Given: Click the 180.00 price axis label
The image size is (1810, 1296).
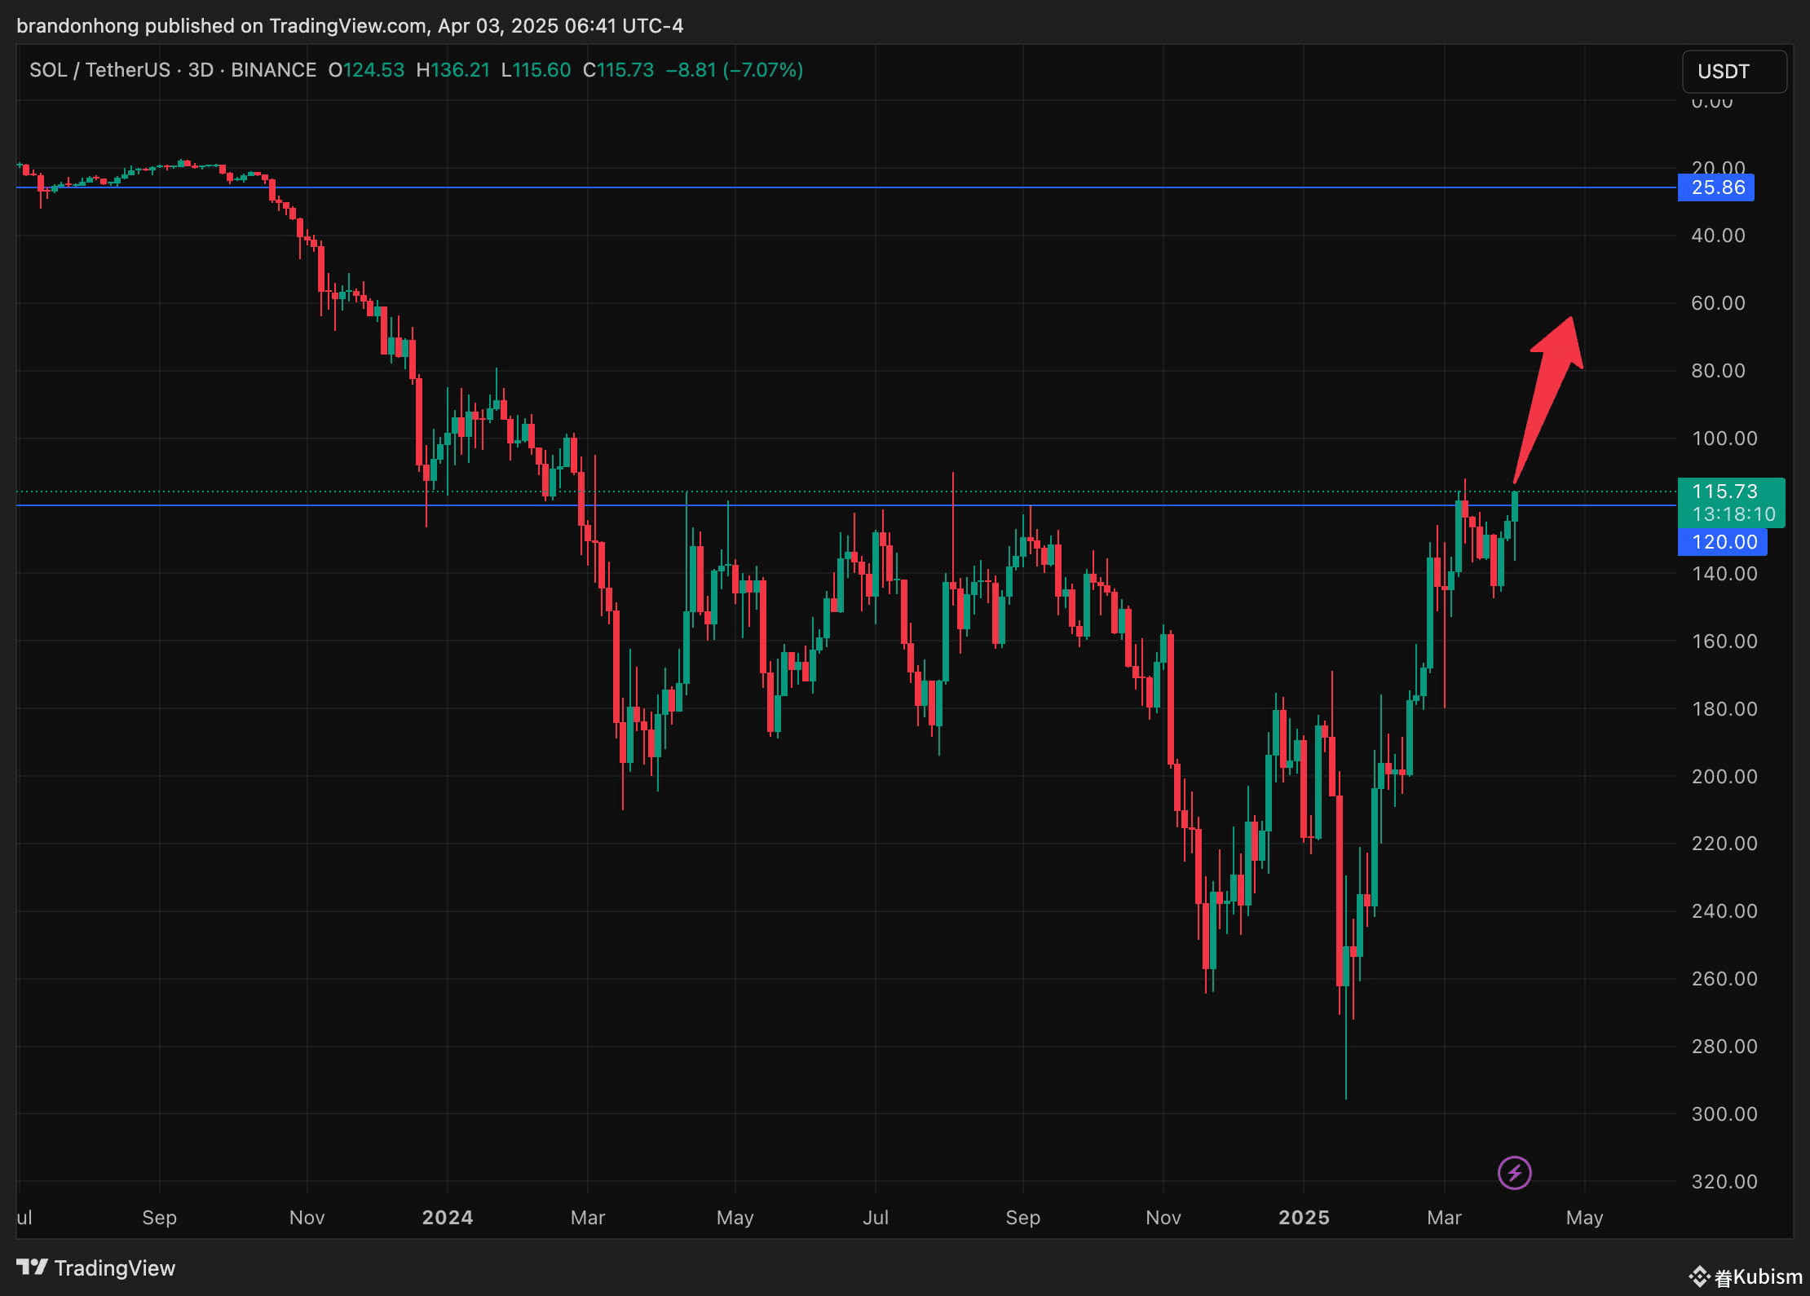Looking at the screenshot, I should click(x=1724, y=709).
